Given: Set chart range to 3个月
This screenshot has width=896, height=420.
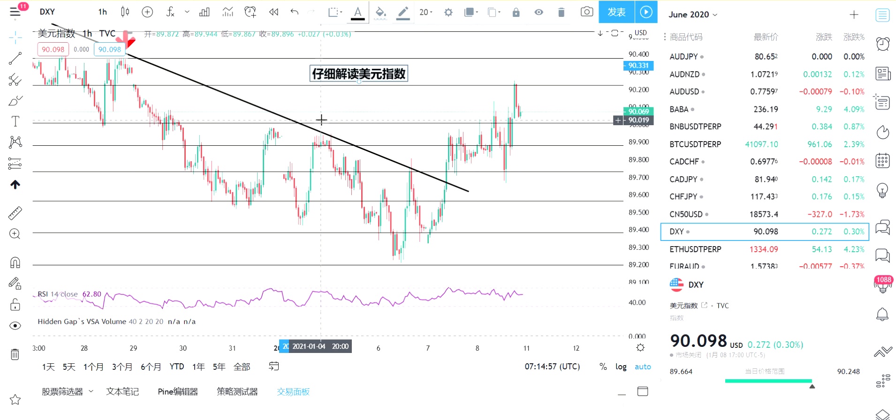Looking at the screenshot, I should coord(122,367).
